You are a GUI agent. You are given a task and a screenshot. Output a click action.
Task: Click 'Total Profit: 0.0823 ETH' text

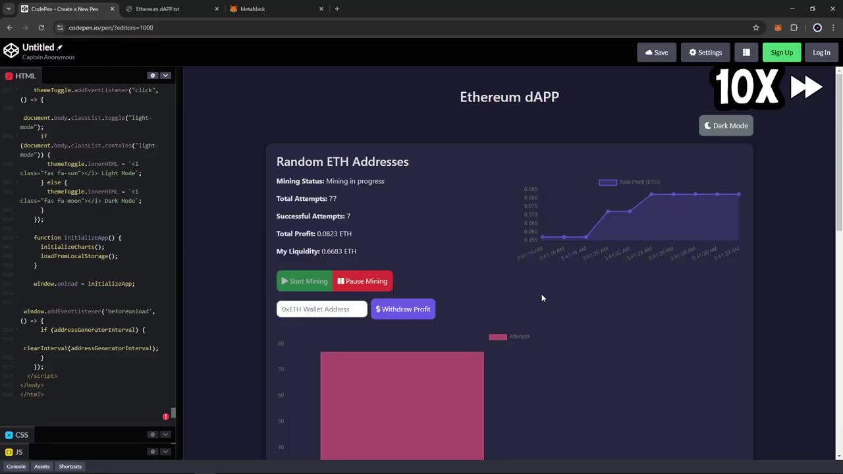click(x=314, y=234)
